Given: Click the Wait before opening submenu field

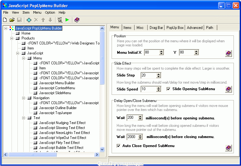Looking at the screenshot, I should (x=132, y=118).
